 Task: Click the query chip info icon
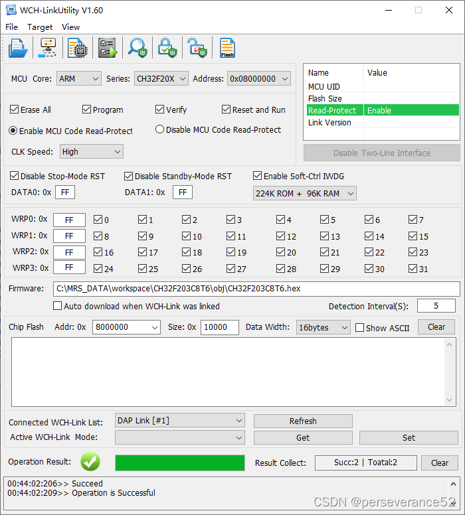77,48
